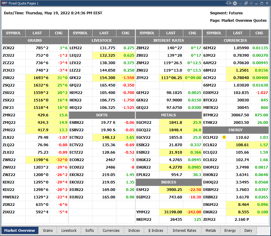Click the QST logo in the title bar
Image resolution: width=271 pixels, height=236 pixels.
tap(5, 3)
